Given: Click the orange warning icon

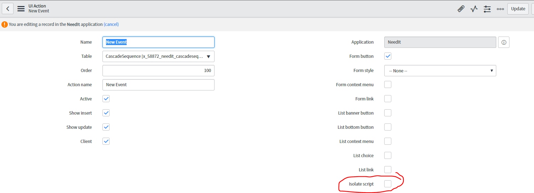Looking at the screenshot, I should 4,24.
